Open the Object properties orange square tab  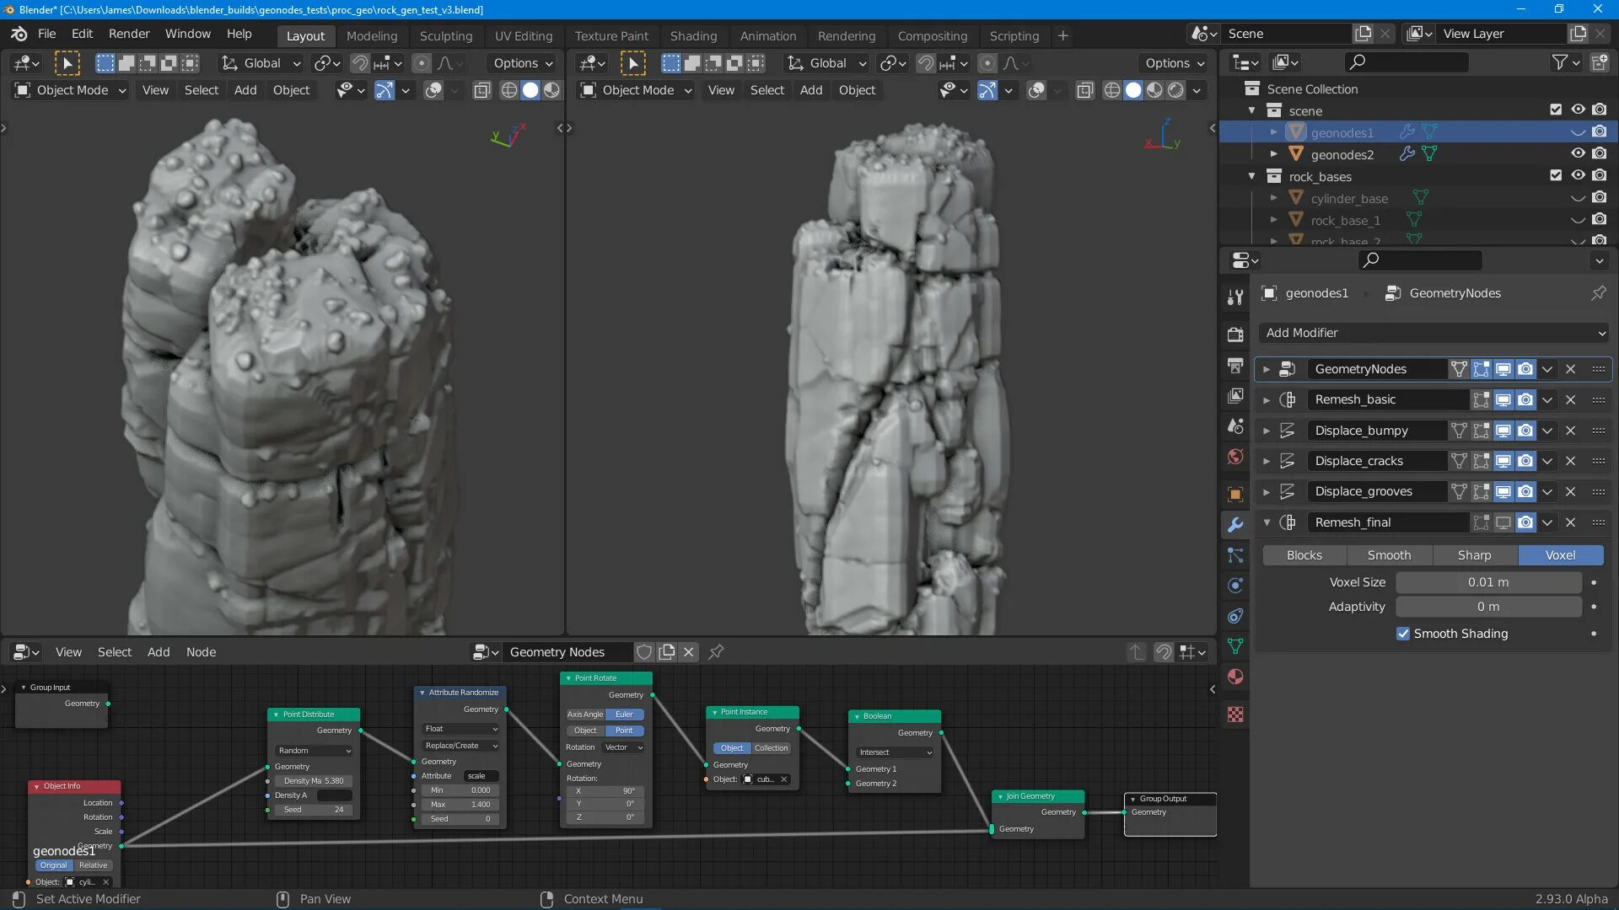click(1235, 495)
